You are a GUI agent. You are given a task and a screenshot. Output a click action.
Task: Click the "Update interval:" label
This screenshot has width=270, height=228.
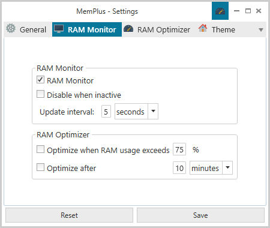(x=67, y=112)
